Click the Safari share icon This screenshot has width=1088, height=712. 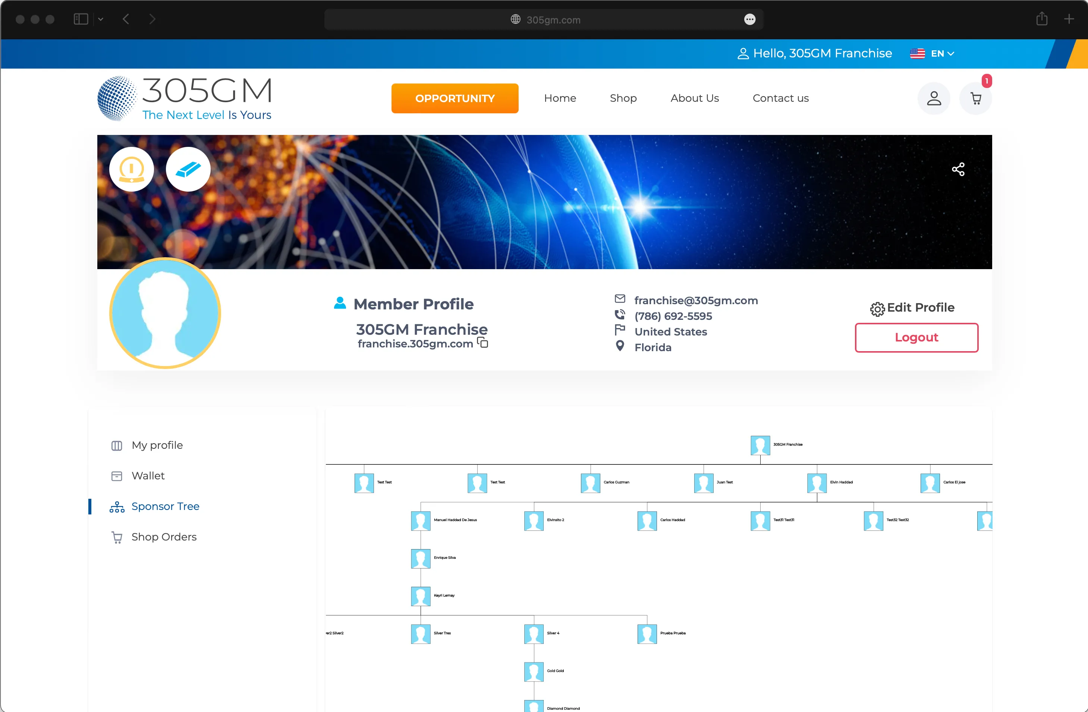(x=1042, y=19)
